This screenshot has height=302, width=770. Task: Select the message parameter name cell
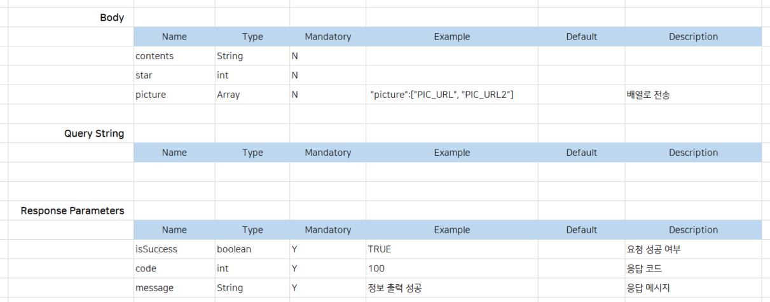tap(155, 288)
